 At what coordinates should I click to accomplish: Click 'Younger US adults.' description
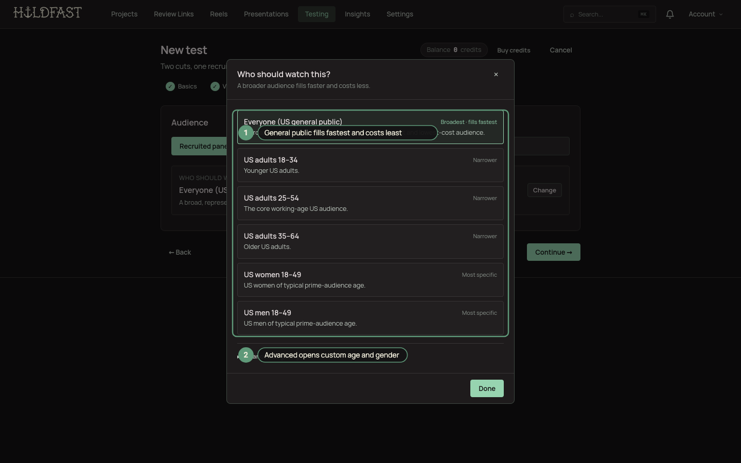(272, 171)
